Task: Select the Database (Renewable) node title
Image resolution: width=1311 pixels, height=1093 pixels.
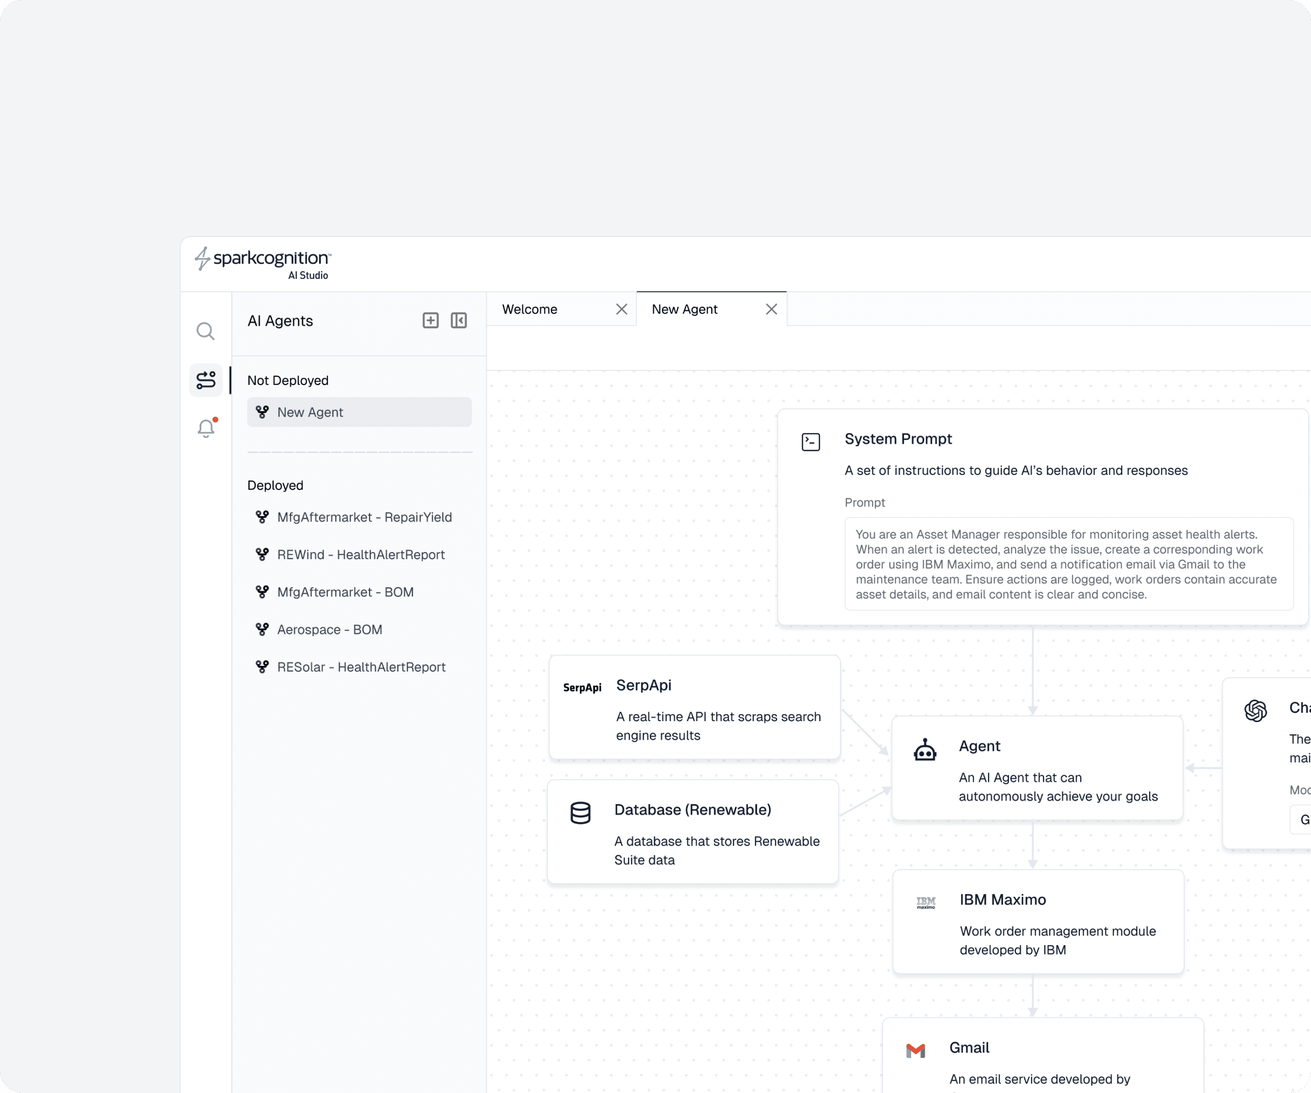Action: pos(693,810)
